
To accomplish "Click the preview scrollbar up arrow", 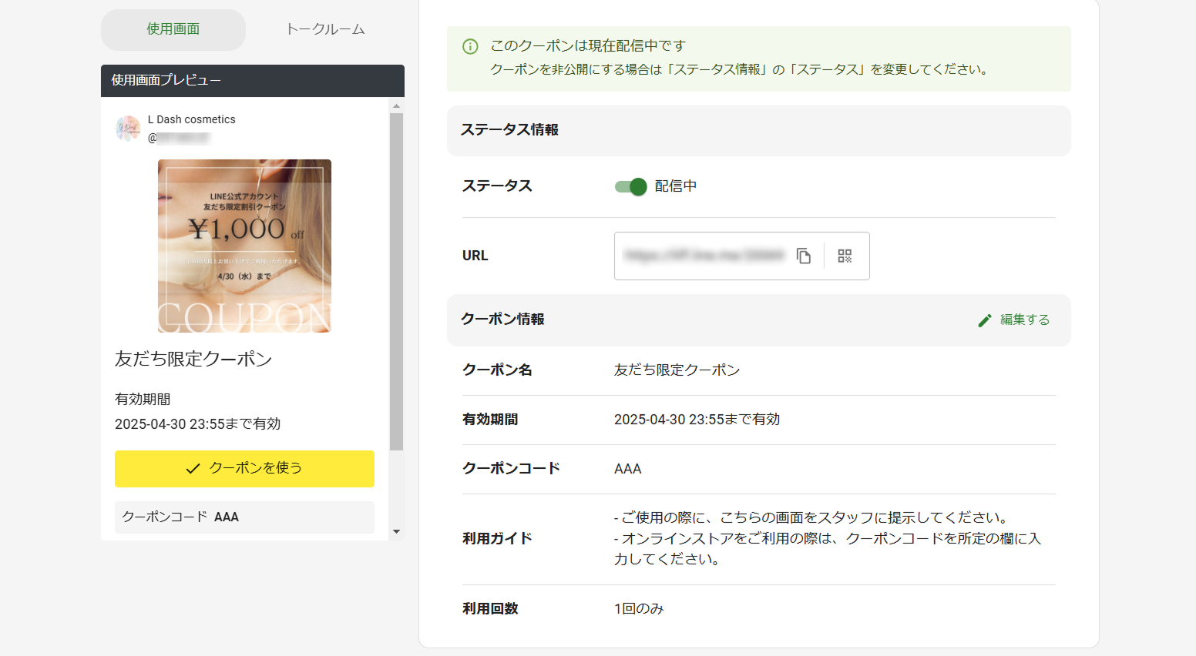I will (396, 106).
